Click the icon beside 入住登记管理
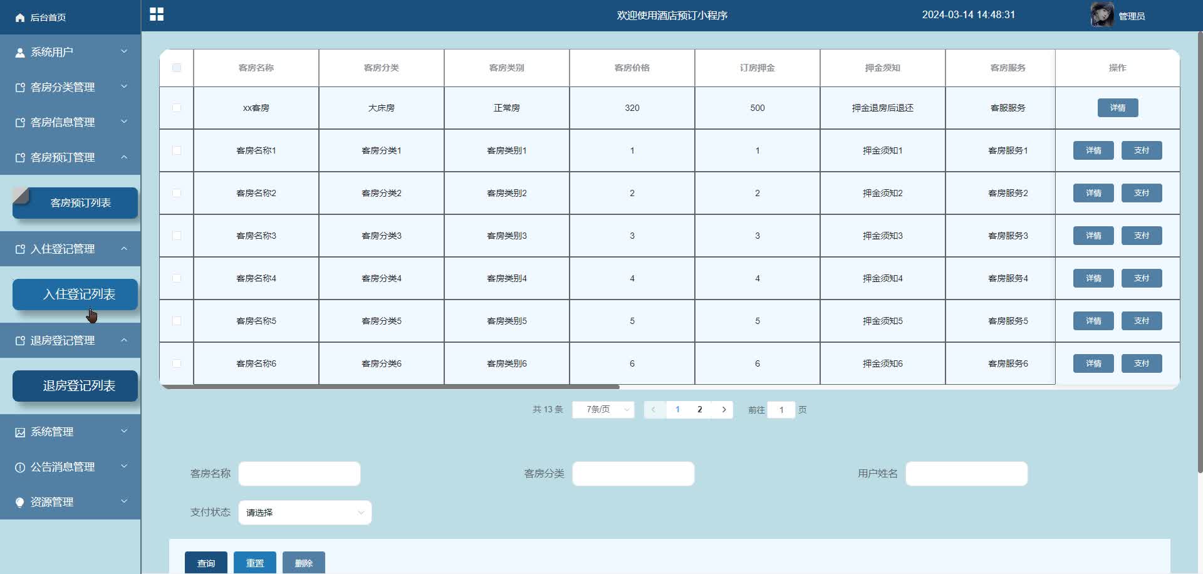This screenshot has width=1203, height=574. pos(20,249)
